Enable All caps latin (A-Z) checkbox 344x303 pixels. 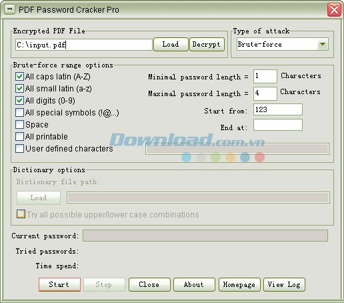point(19,77)
